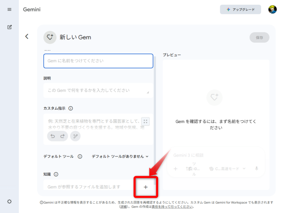Open settings gear in the sidebar
This screenshot has width=282, height=213.
(x=9, y=201)
